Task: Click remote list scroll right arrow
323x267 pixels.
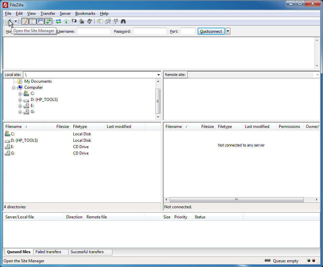Action: [317, 199]
